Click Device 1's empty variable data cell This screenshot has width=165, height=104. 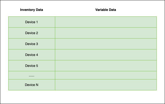[x=106, y=22]
